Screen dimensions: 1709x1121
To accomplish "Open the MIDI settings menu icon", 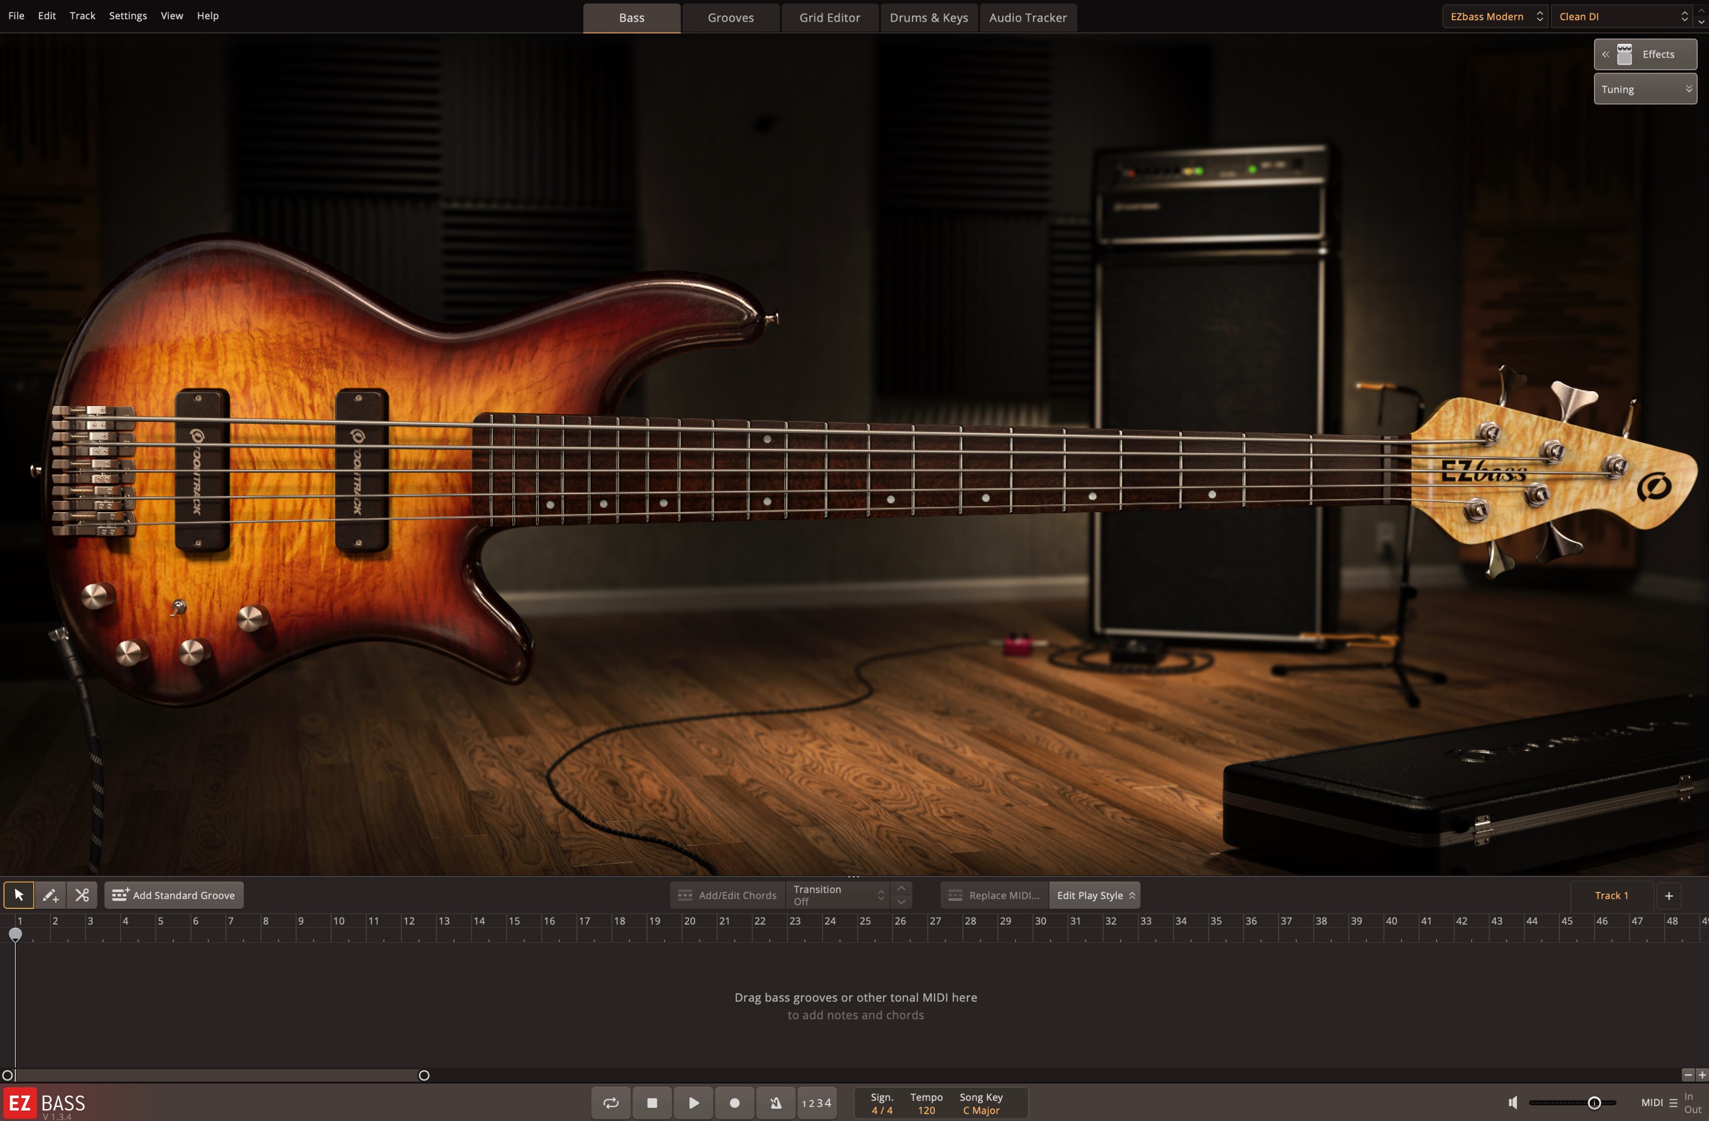I will (x=1673, y=1102).
